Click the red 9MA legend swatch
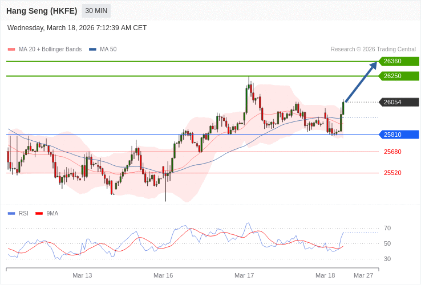Image resolution: width=421 pixels, height=285 pixels. click(39, 214)
